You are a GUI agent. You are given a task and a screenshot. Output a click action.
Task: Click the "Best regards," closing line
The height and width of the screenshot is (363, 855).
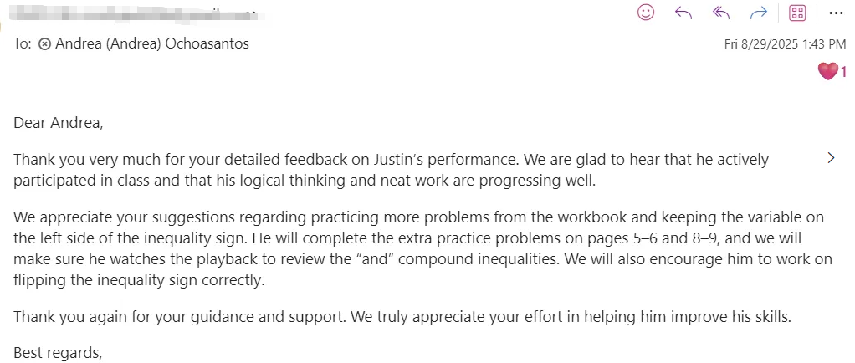[58, 353]
